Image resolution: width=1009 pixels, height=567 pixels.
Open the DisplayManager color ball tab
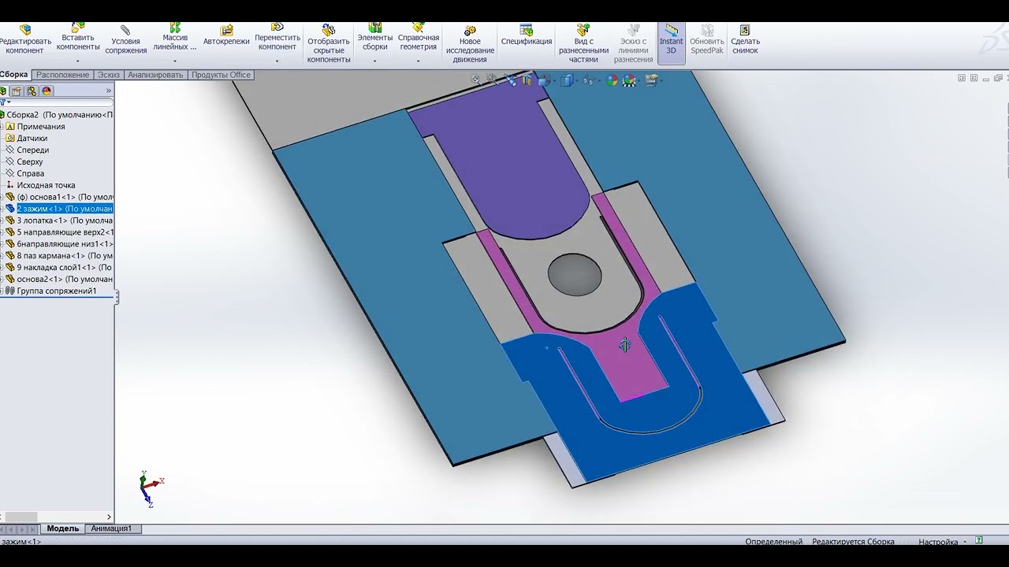[47, 91]
